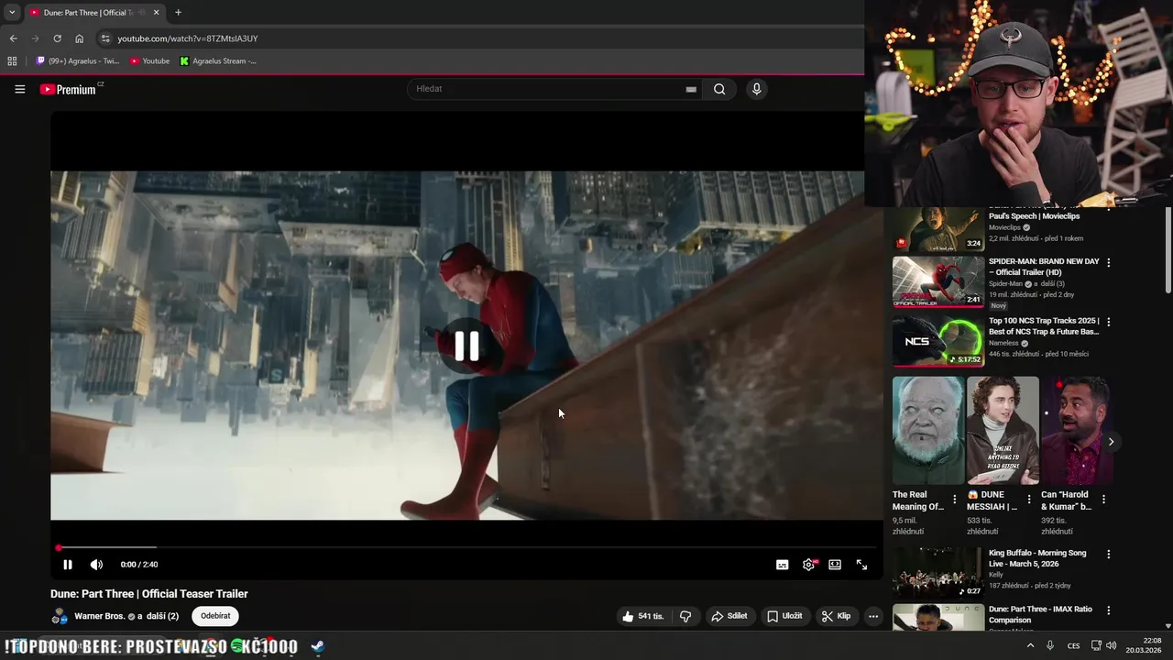Image resolution: width=1173 pixels, height=660 pixels.
Task: Open the Warner Bros. channel link
Action: (x=99, y=616)
